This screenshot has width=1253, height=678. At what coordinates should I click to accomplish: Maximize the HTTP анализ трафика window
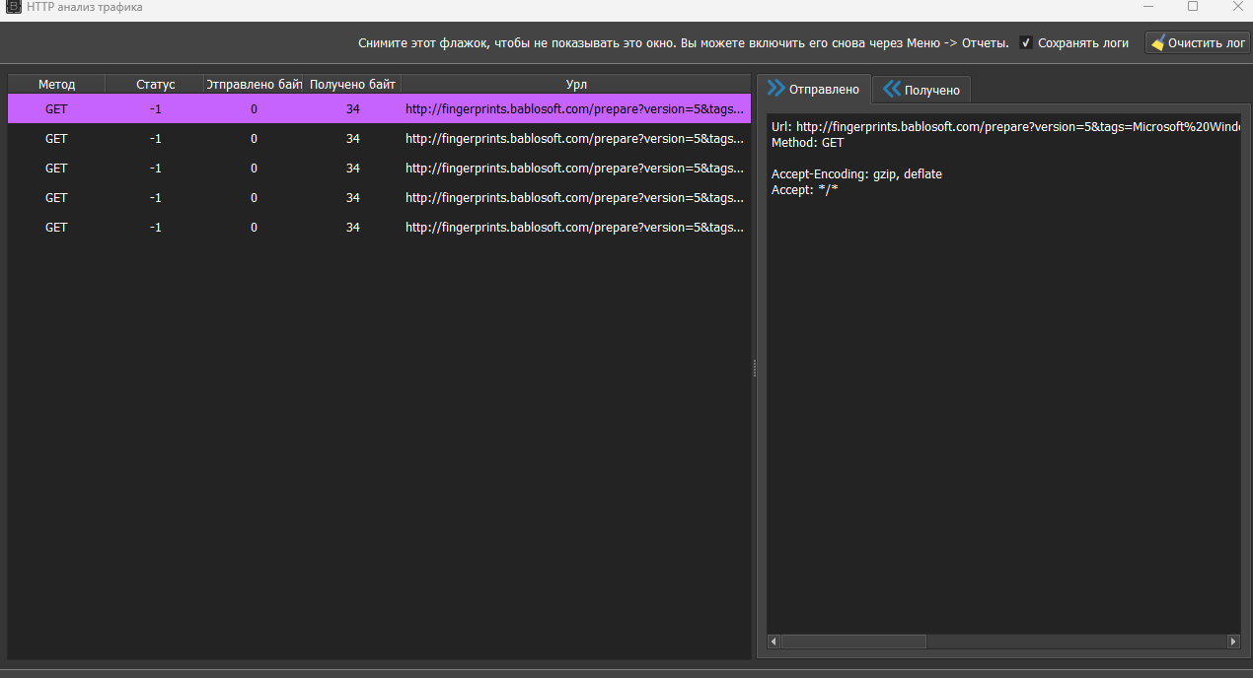1193,7
